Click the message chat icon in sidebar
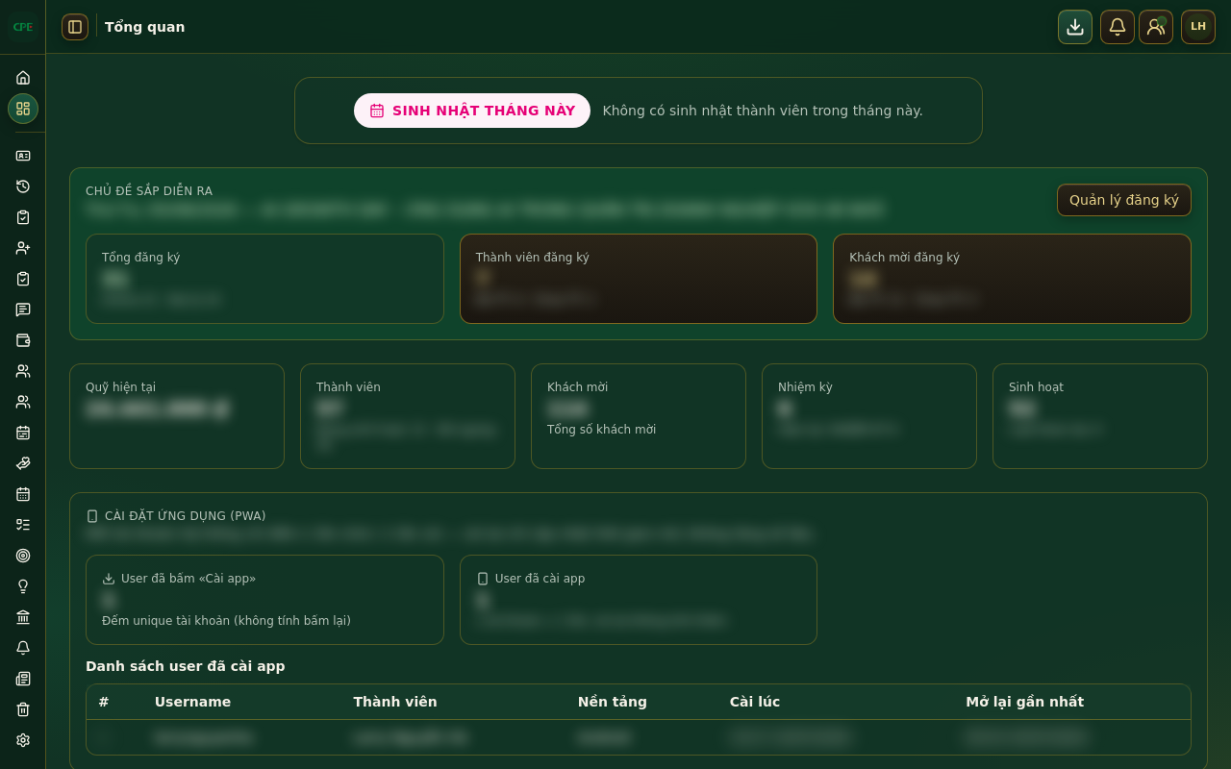Viewport: 1231px width, 769px height. point(23,310)
